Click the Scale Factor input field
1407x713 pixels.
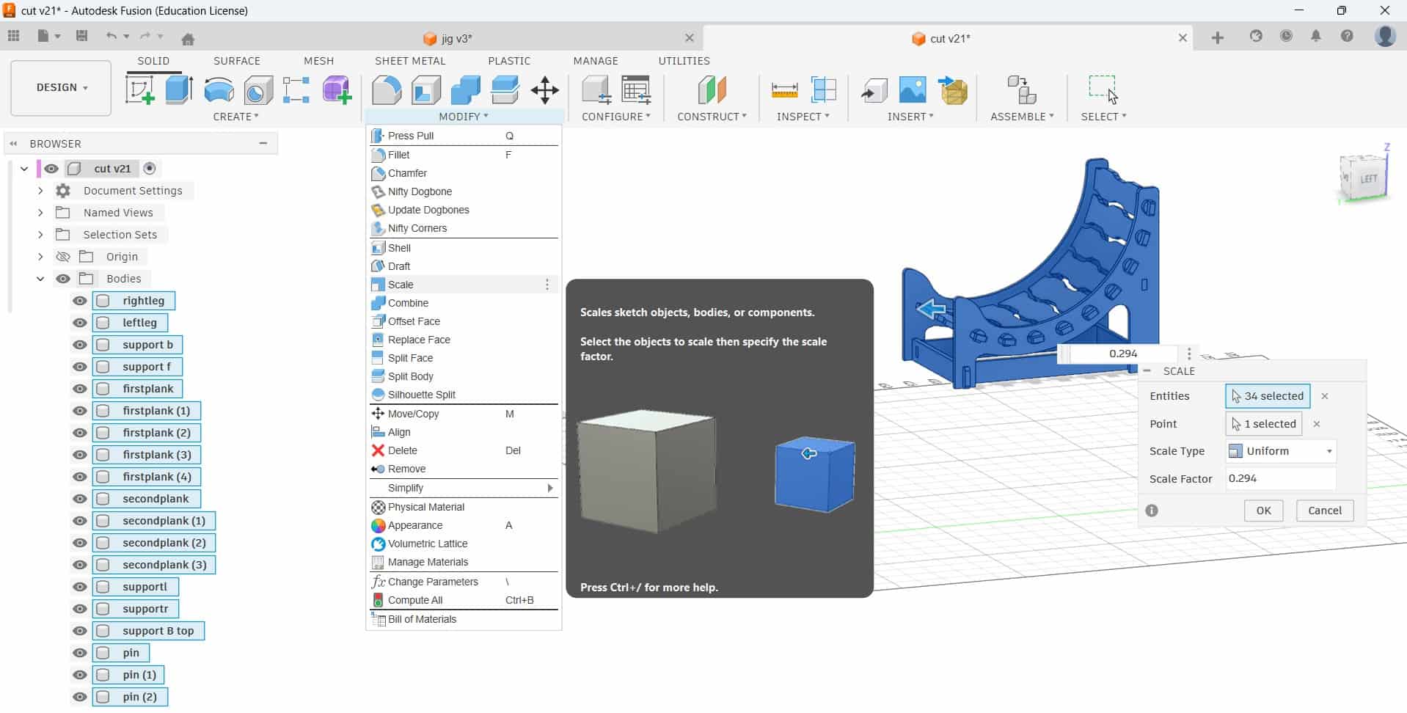coord(1281,478)
